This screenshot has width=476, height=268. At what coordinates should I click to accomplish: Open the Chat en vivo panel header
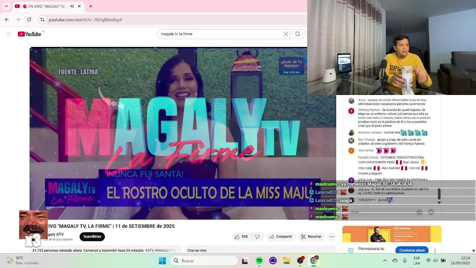pyautogui.click(x=197, y=251)
